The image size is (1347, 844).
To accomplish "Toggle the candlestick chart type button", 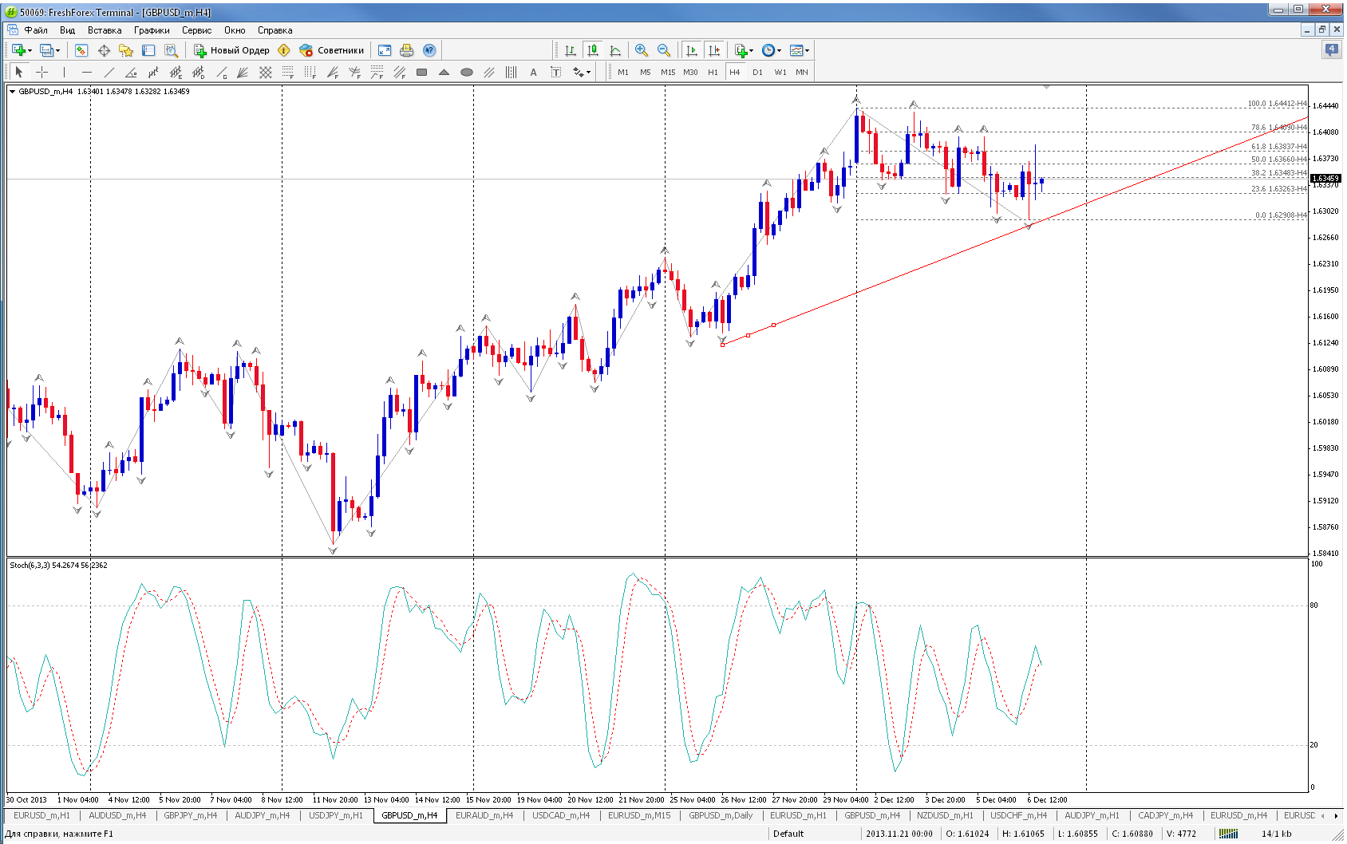I will [x=593, y=50].
